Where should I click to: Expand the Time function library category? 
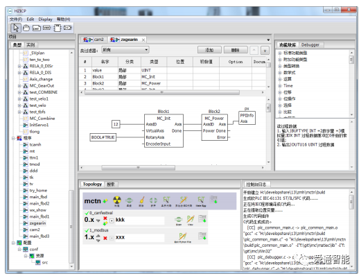click(280, 86)
